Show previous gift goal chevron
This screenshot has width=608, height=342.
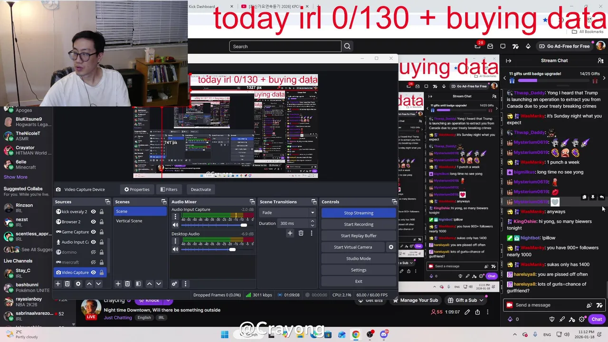505,77
